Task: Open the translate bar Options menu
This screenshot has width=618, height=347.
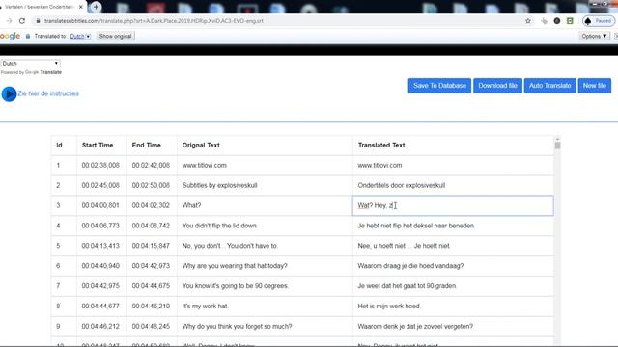Action: click(x=594, y=37)
